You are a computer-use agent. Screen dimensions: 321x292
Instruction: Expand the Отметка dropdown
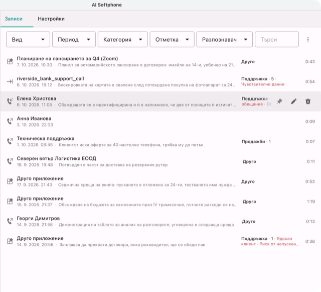click(172, 39)
